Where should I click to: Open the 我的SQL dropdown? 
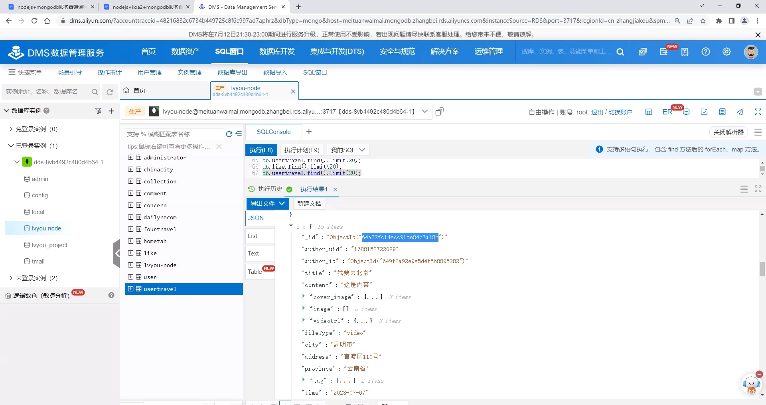pos(347,150)
